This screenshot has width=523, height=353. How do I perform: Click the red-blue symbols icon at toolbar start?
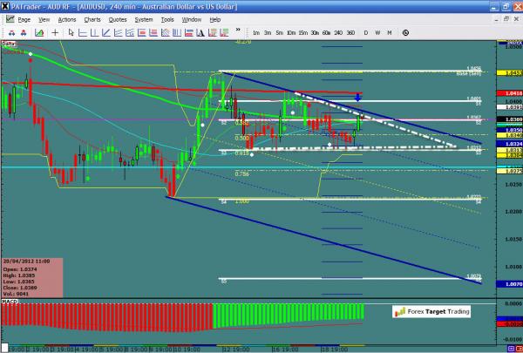(x=8, y=32)
